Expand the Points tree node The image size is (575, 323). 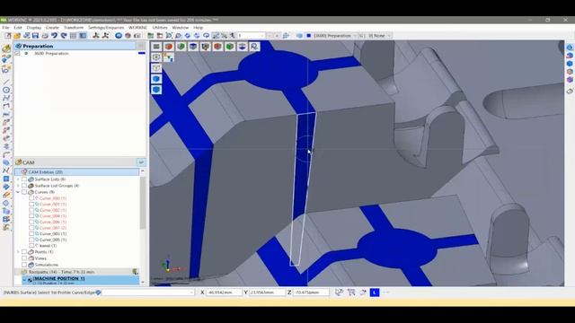pyautogui.click(x=18, y=252)
